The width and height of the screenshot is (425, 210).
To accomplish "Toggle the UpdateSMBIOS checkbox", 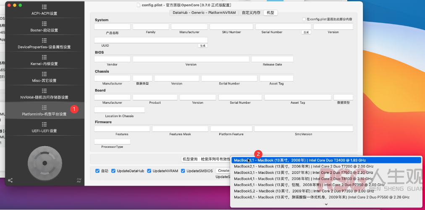I will [x=183, y=171].
